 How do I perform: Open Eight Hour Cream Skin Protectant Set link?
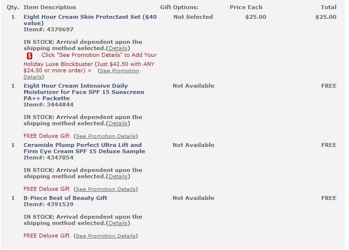click(x=90, y=20)
